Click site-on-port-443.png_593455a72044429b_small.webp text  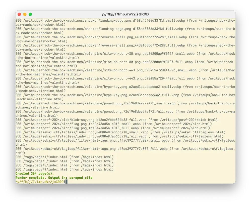(150, 70)
